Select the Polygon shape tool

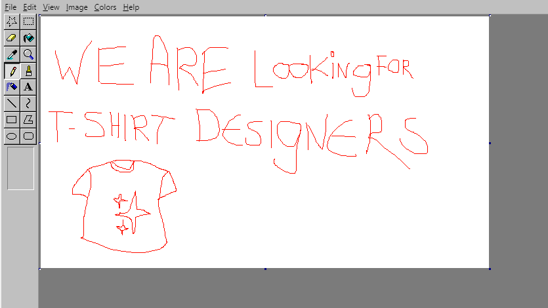tap(28, 119)
